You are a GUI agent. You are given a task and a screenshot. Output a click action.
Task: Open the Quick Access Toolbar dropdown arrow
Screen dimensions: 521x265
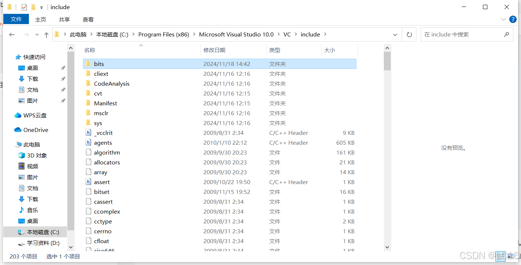pos(42,7)
